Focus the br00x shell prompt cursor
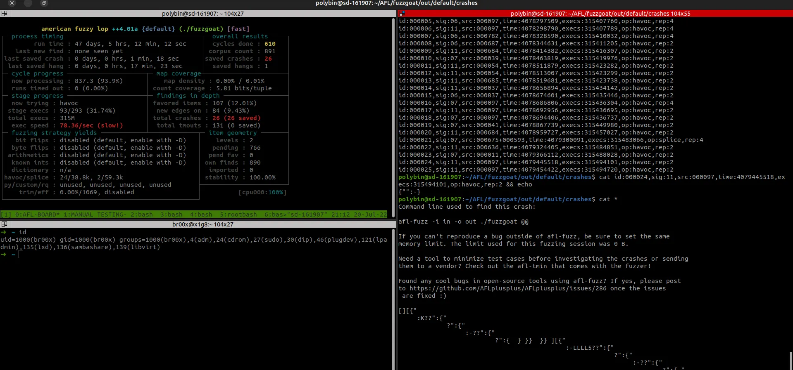 (x=21, y=255)
